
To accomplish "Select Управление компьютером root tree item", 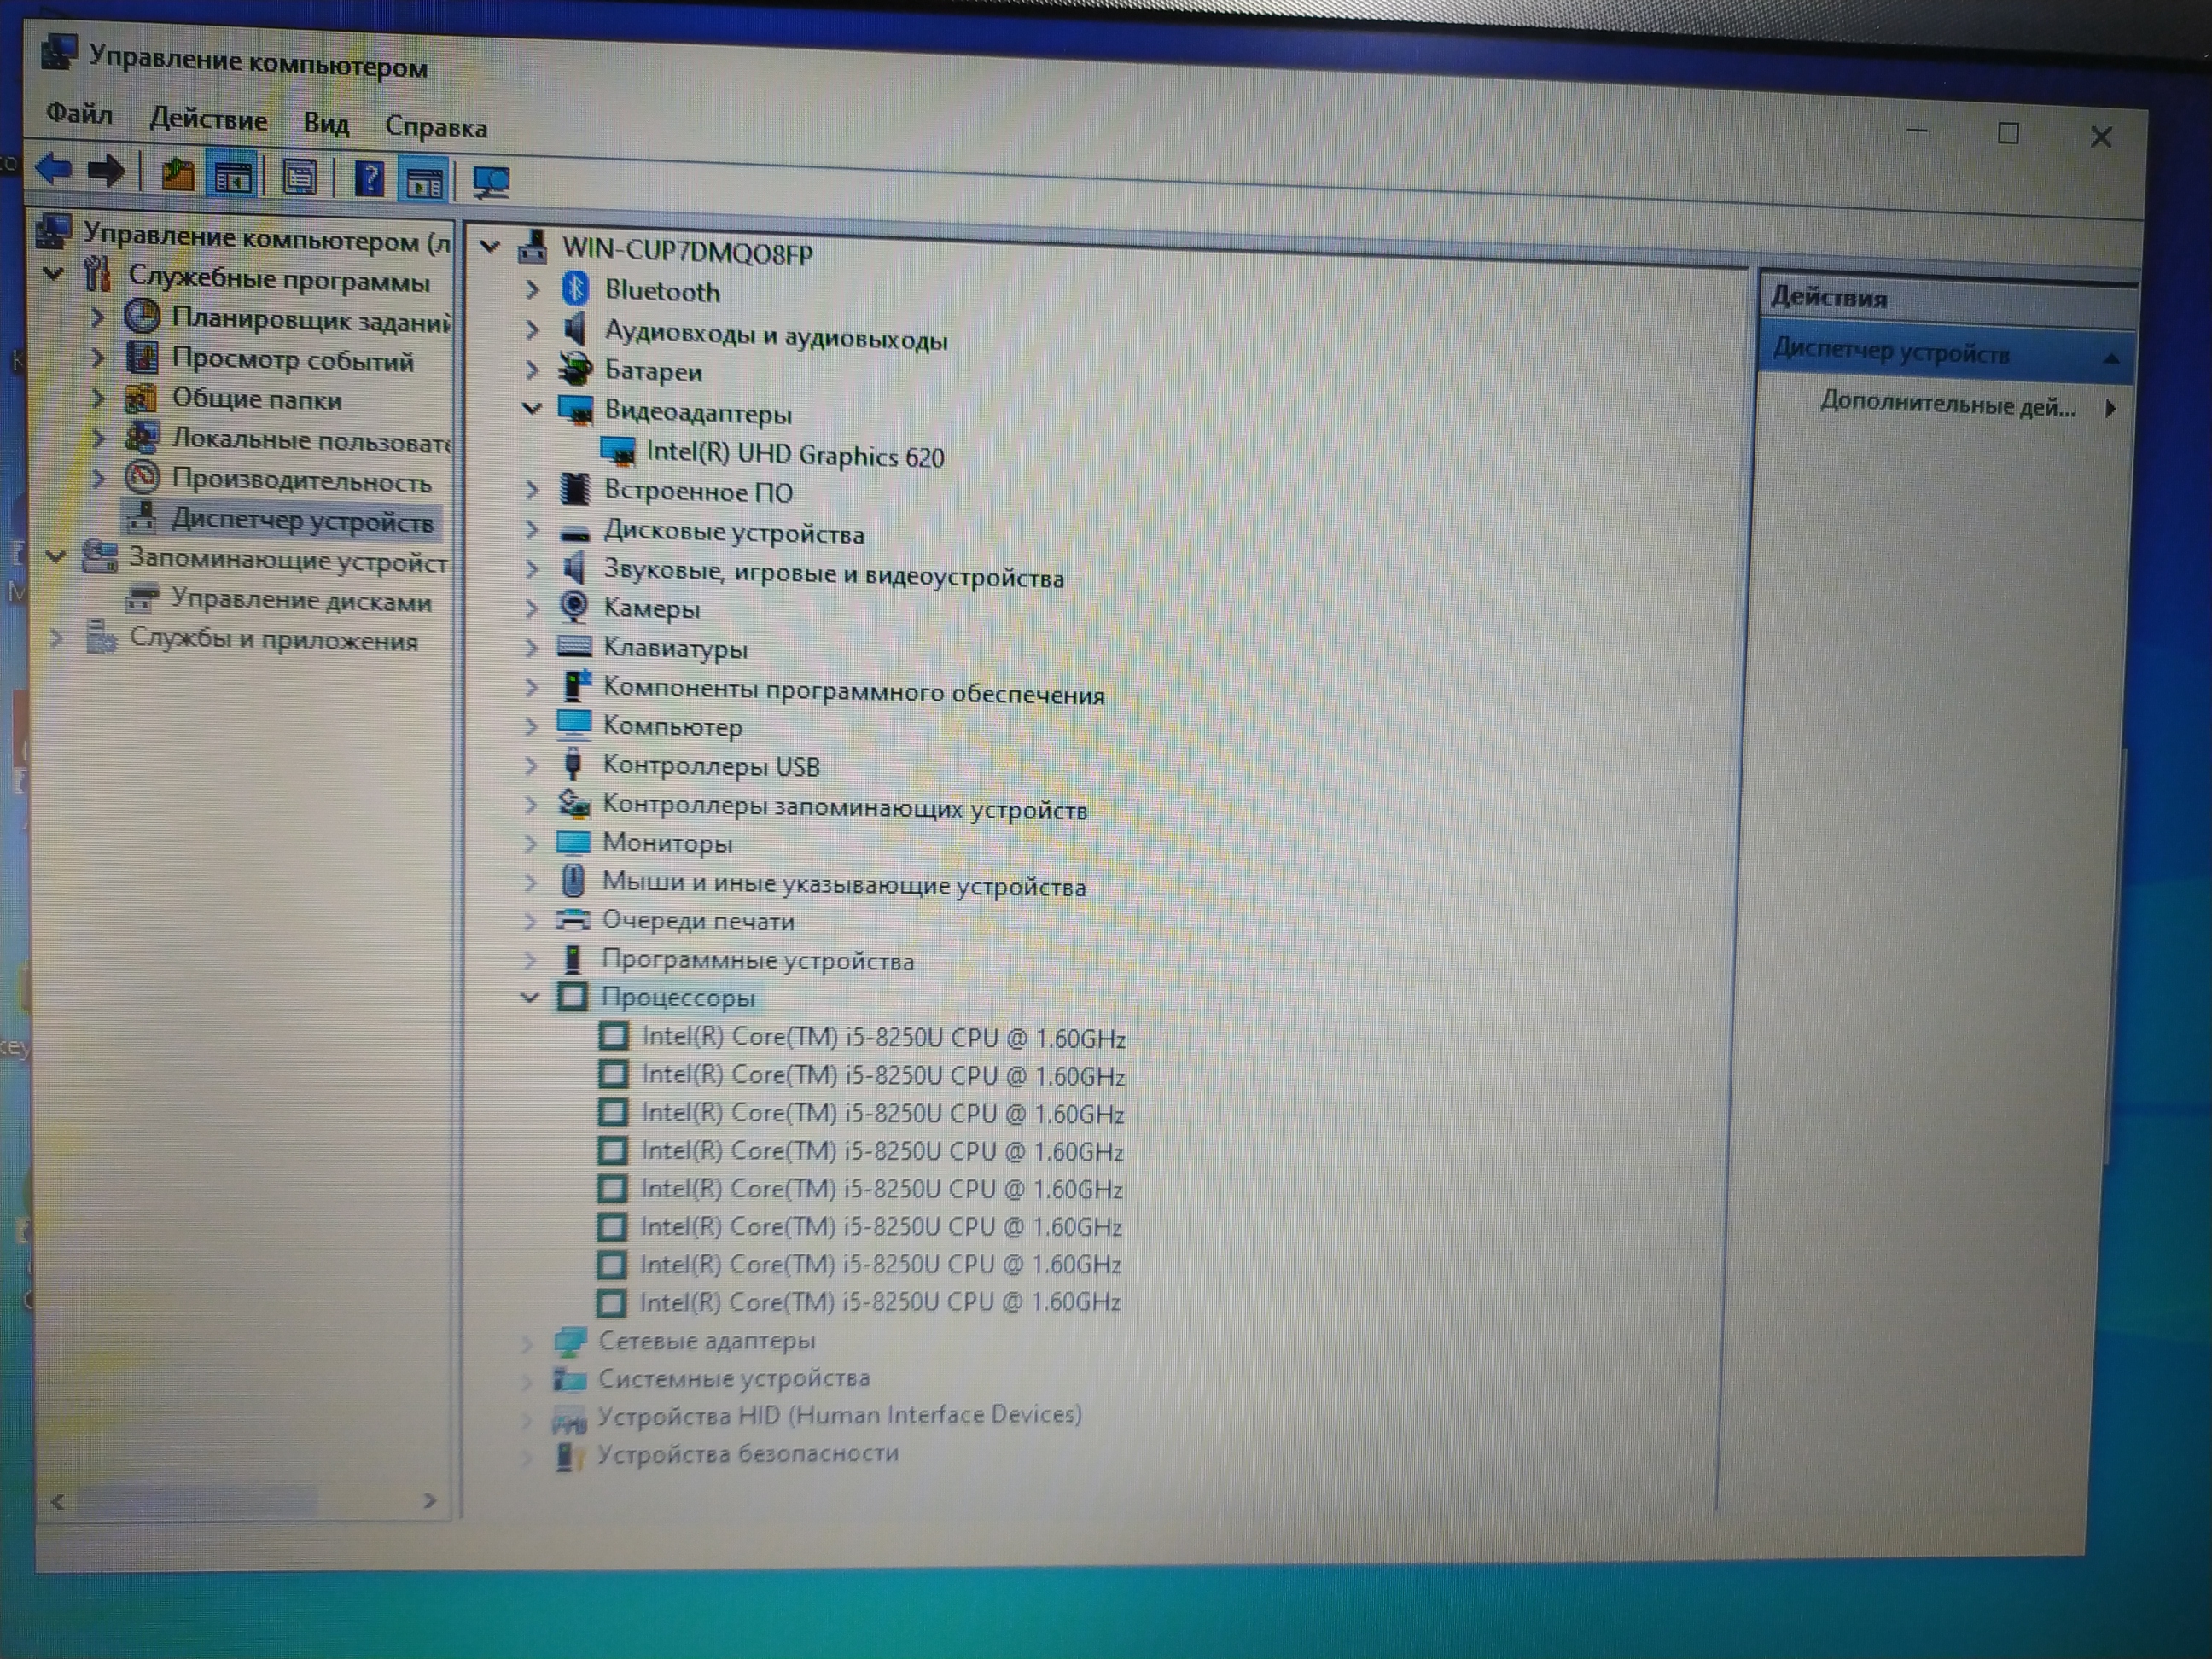I will pyautogui.click(x=266, y=236).
